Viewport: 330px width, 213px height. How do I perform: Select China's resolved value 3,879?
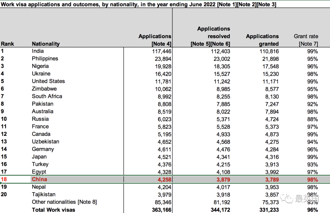tap(223, 180)
